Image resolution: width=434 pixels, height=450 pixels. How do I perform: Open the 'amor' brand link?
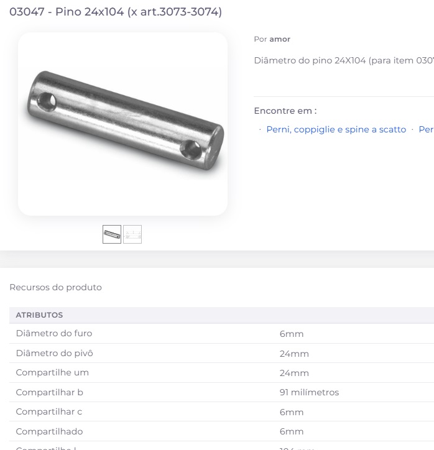[280, 39]
